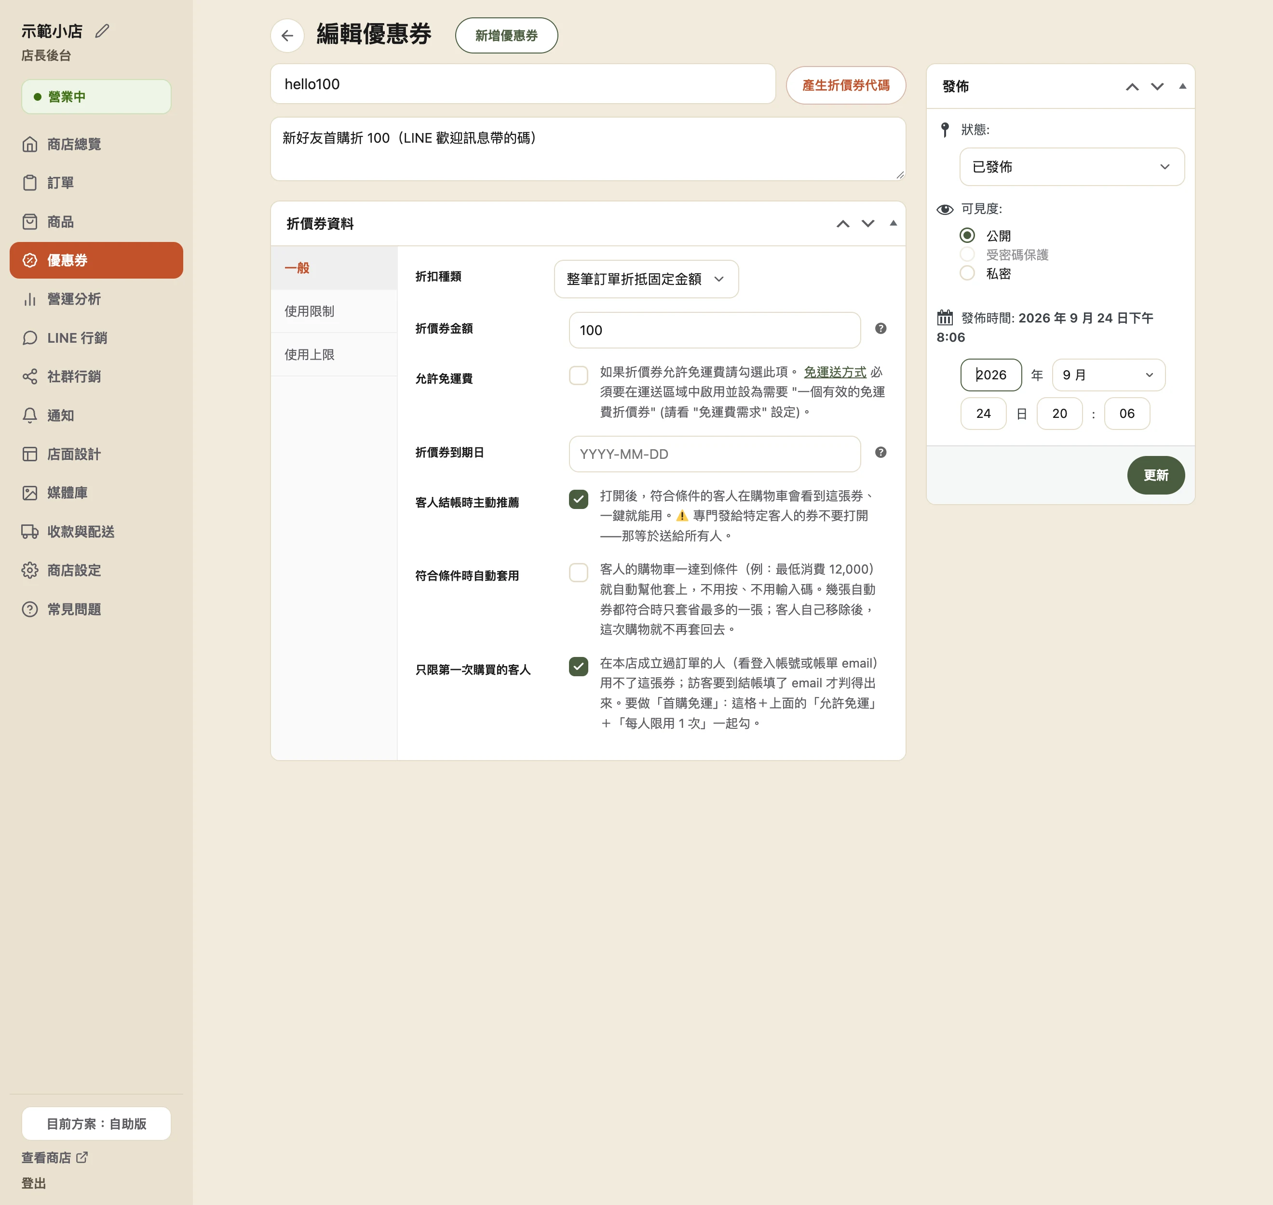Enable the 符合條件時自動套用 checkbox

point(578,572)
